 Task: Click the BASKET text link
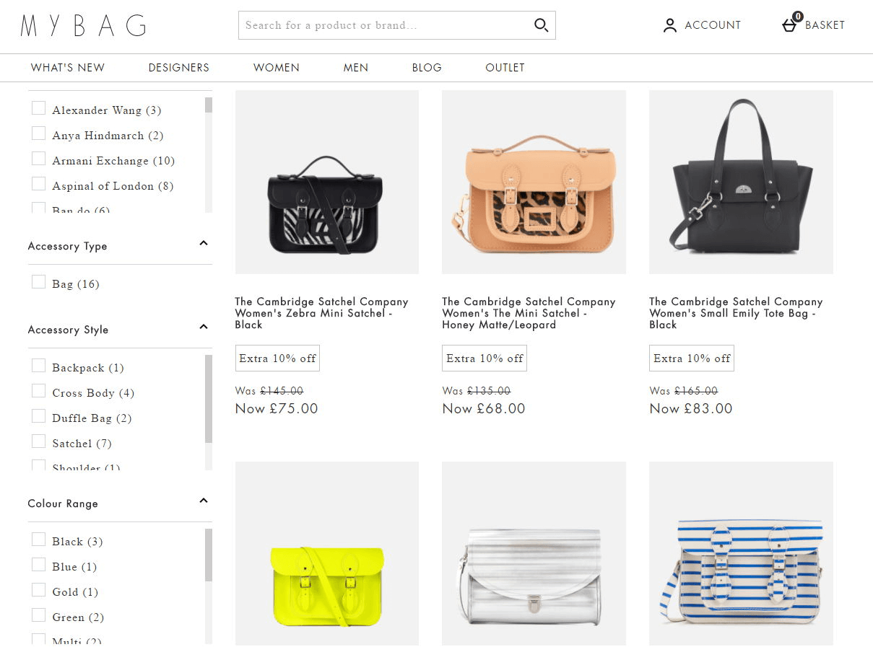[825, 25]
